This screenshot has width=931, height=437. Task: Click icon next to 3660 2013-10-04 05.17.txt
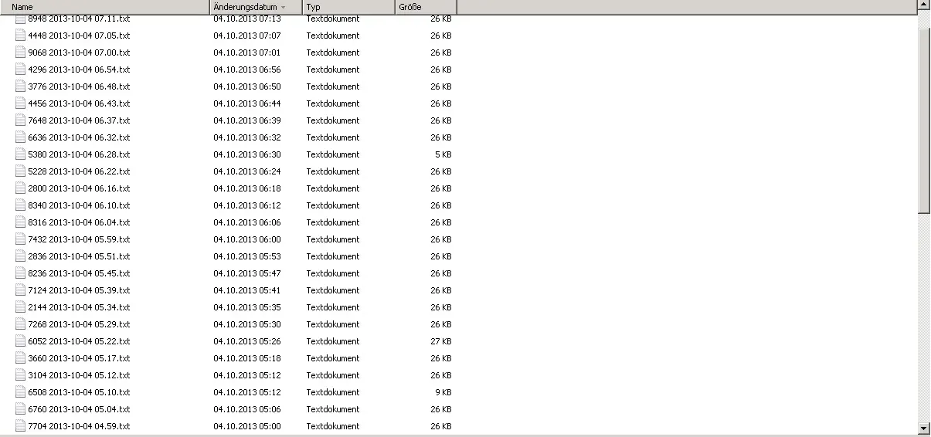[x=21, y=358]
